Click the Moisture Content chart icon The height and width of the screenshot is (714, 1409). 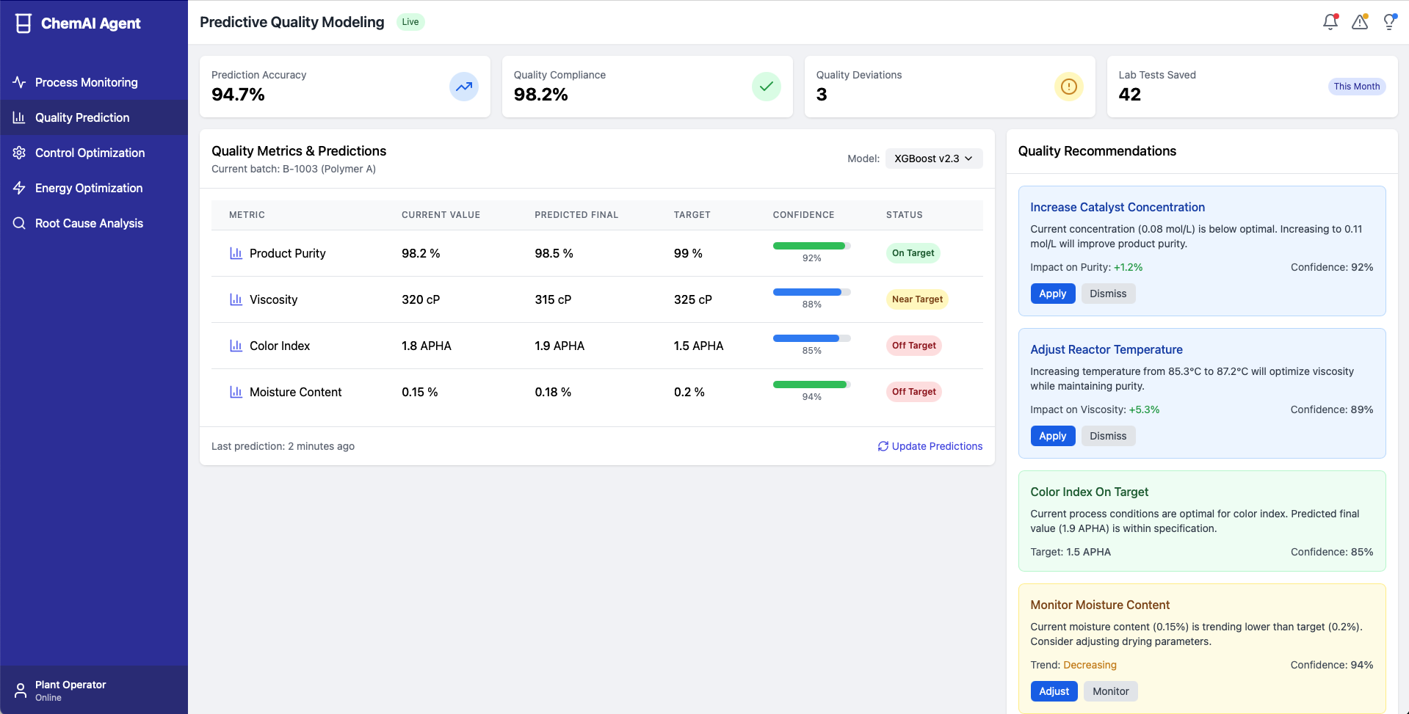[x=236, y=392]
